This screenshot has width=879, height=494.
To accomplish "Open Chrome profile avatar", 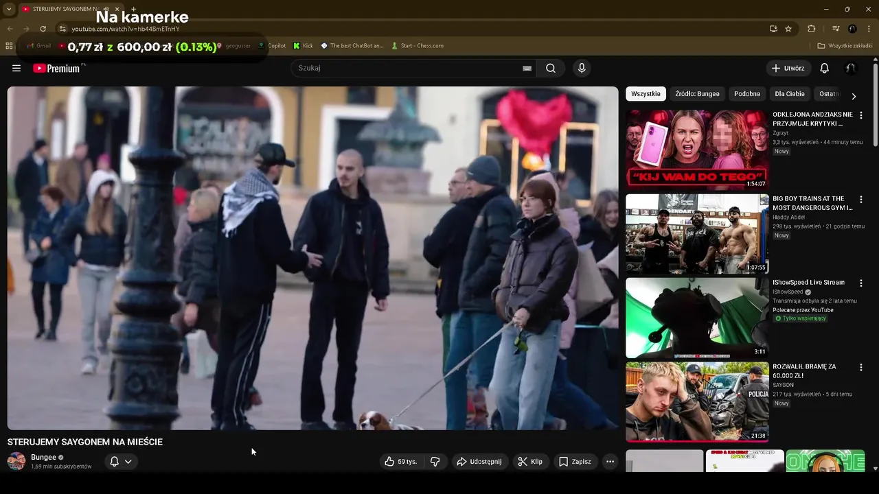I will coord(852,29).
